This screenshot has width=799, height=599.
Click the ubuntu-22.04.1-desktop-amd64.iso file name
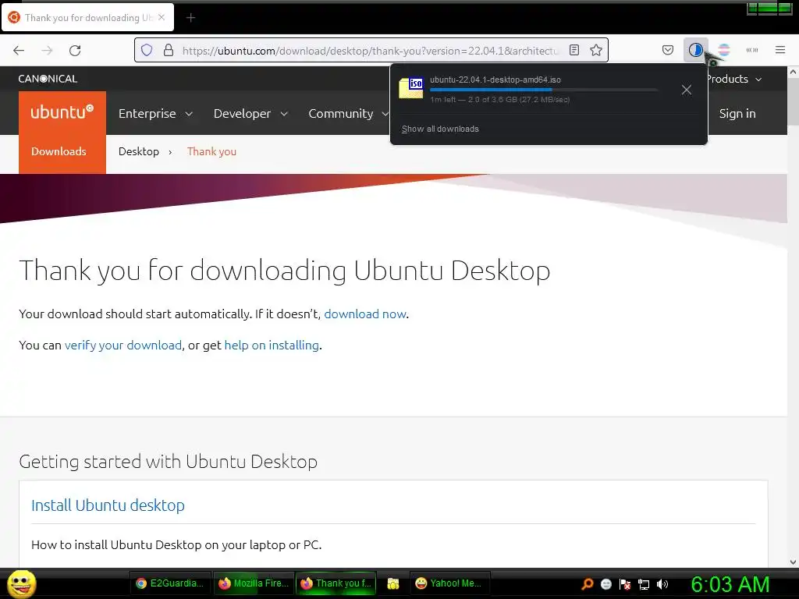495,80
